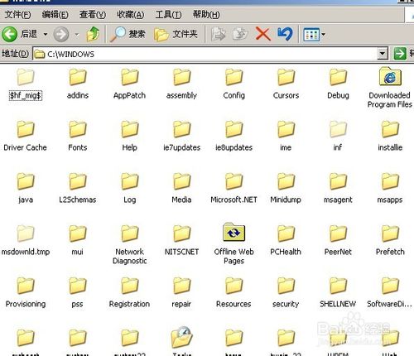Open the Back history dropdown arrow
This screenshot has height=356, width=414.
[x=46, y=35]
